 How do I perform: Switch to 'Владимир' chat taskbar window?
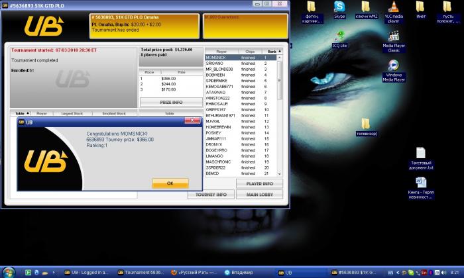248,273
